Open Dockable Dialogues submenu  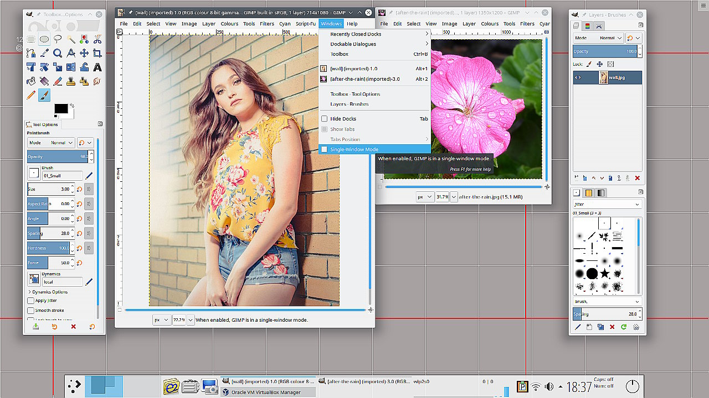[x=375, y=44]
